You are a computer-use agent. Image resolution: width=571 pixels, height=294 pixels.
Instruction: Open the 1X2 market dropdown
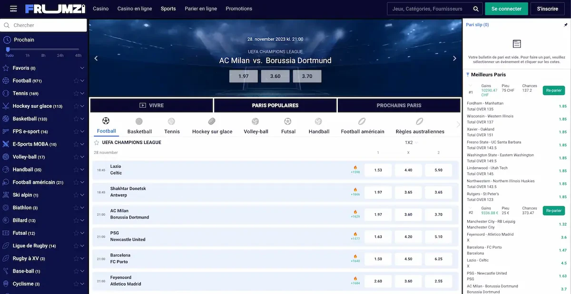tap(411, 142)
